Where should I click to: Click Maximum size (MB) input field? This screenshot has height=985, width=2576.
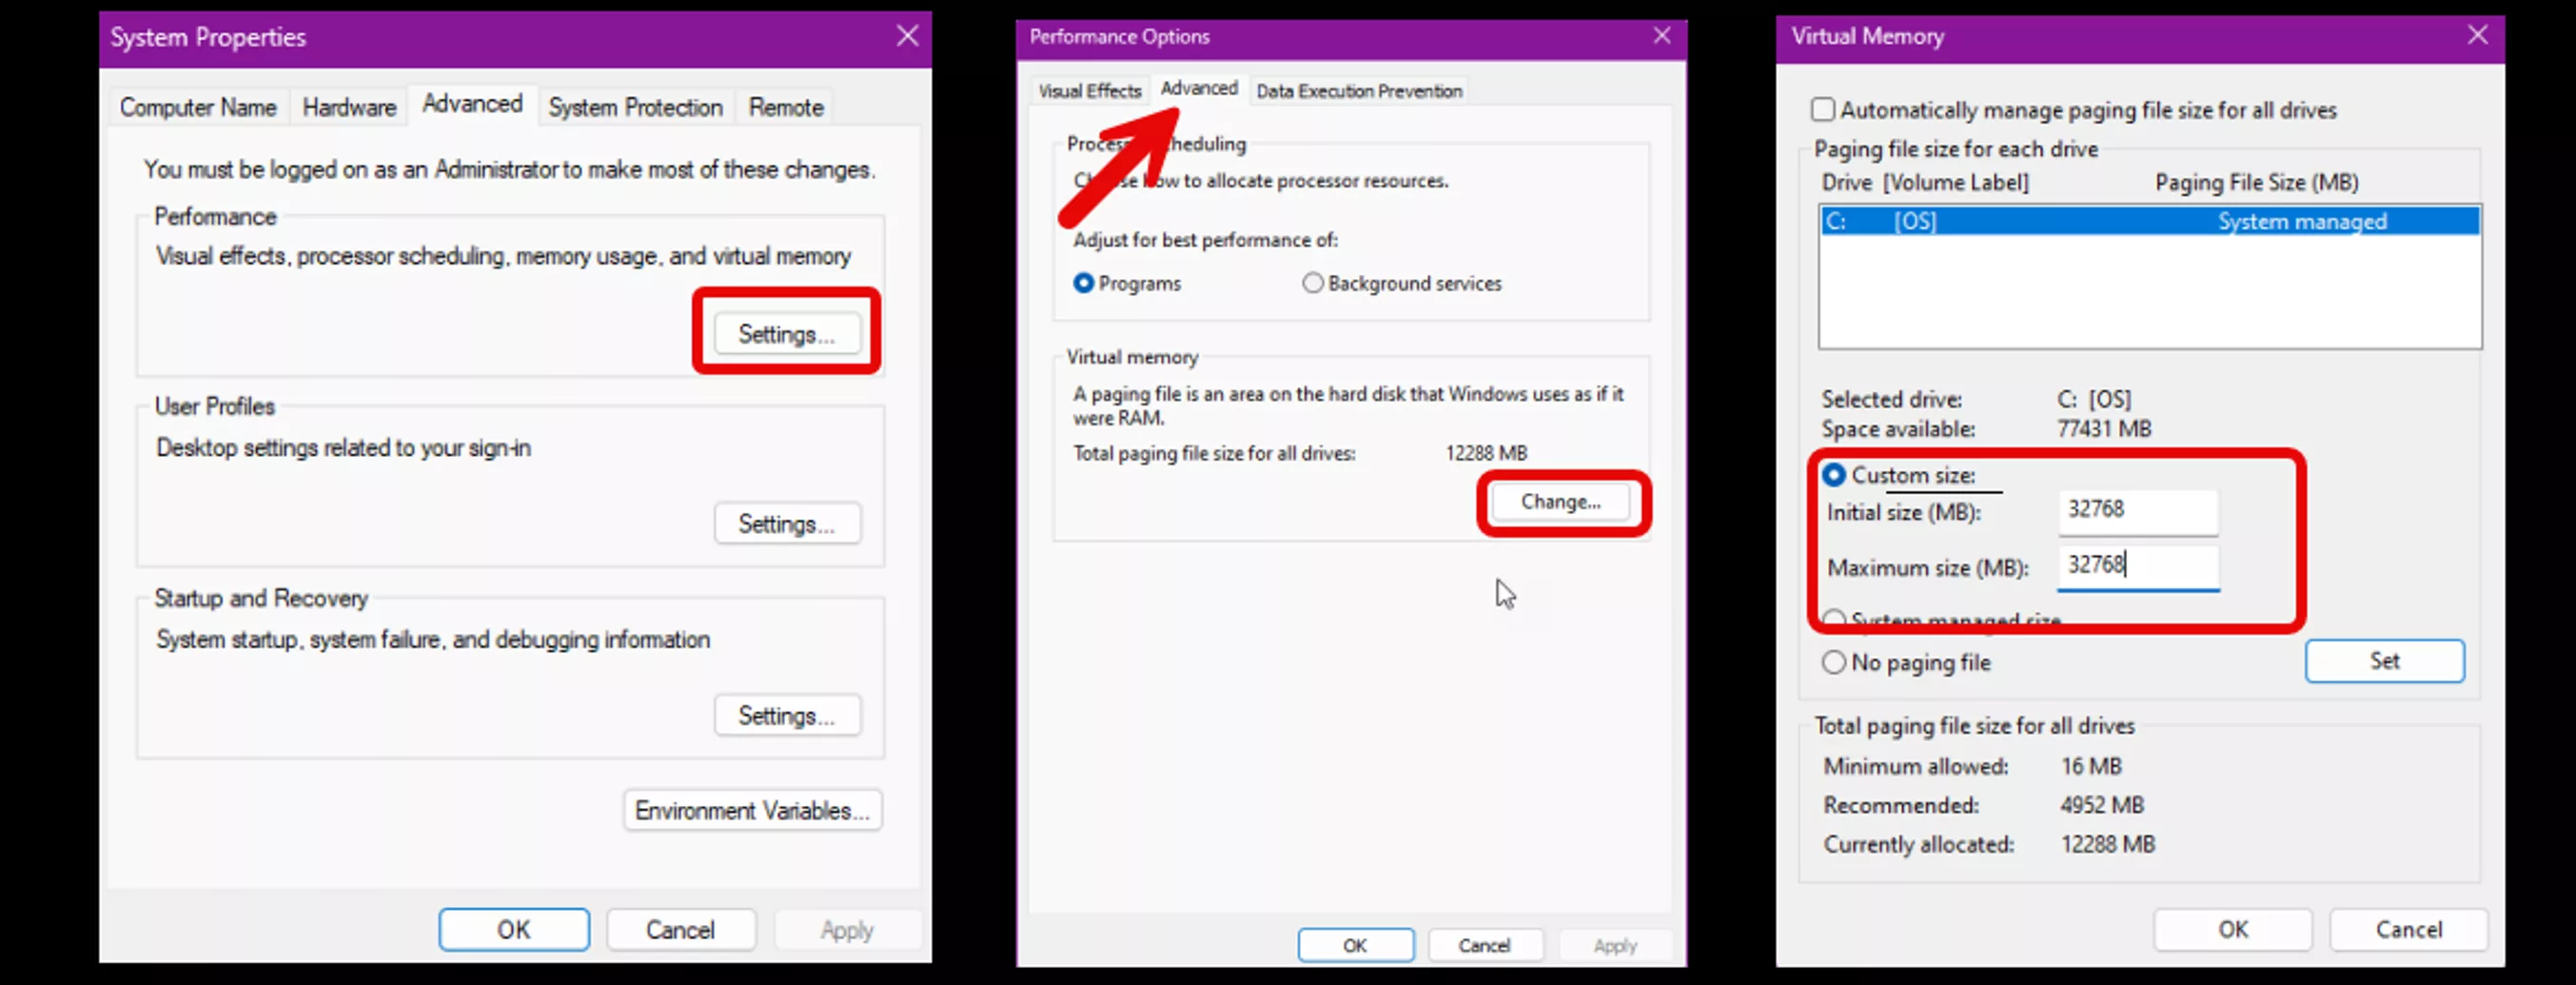pos(2138,566)
